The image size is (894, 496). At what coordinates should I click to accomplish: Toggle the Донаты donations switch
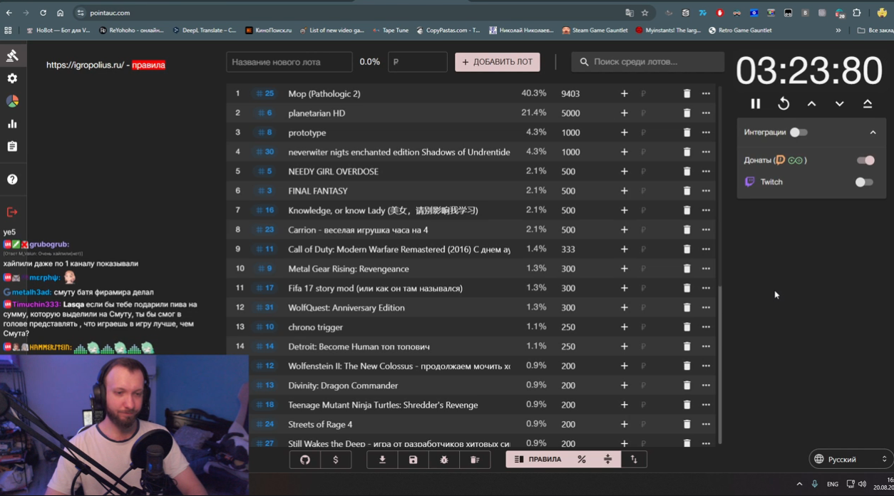pos(865,160)
